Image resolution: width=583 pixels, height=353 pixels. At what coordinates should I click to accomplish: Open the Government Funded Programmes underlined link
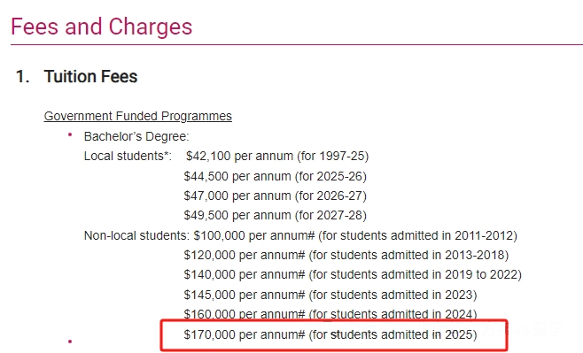pyautogui.click(x=138, y=116)
